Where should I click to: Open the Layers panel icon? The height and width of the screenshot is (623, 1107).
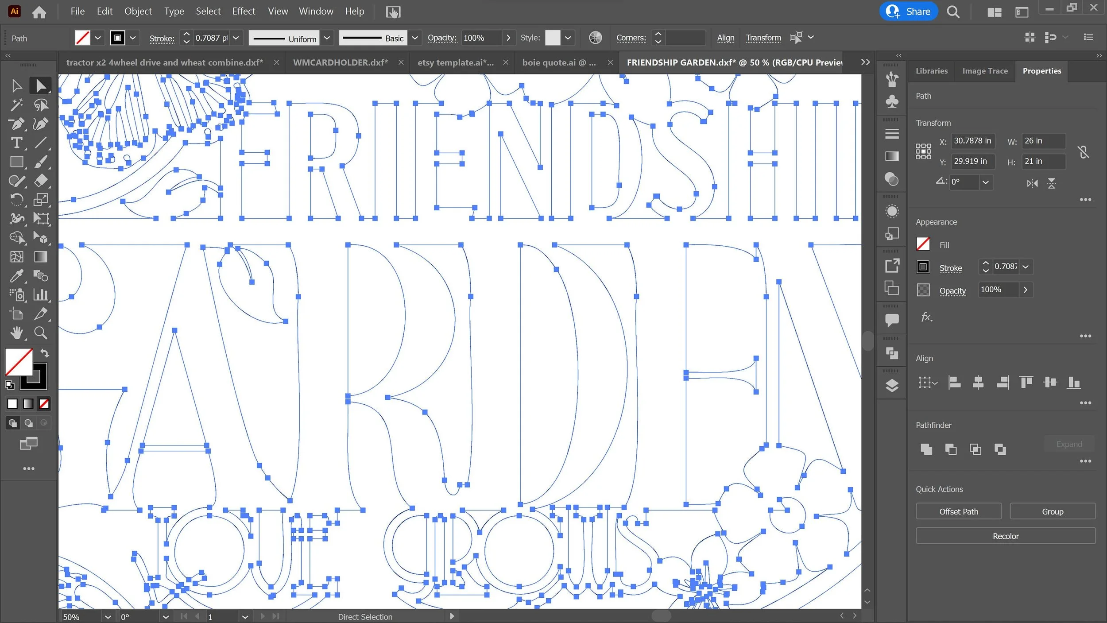pos(892,386)
